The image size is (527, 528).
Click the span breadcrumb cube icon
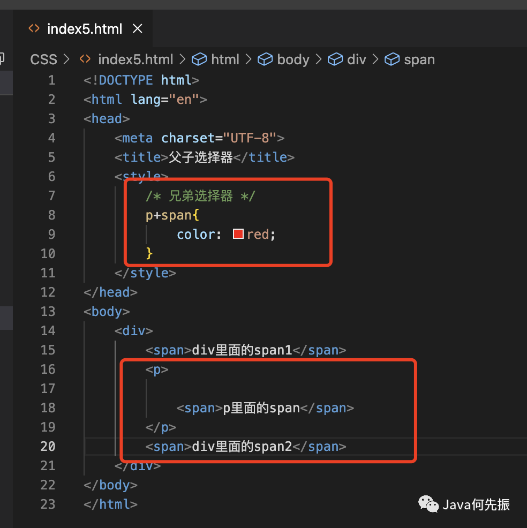click(392, 59)
